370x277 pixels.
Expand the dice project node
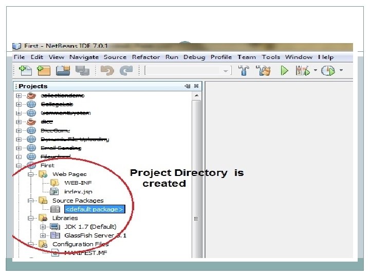pos(18,122)
